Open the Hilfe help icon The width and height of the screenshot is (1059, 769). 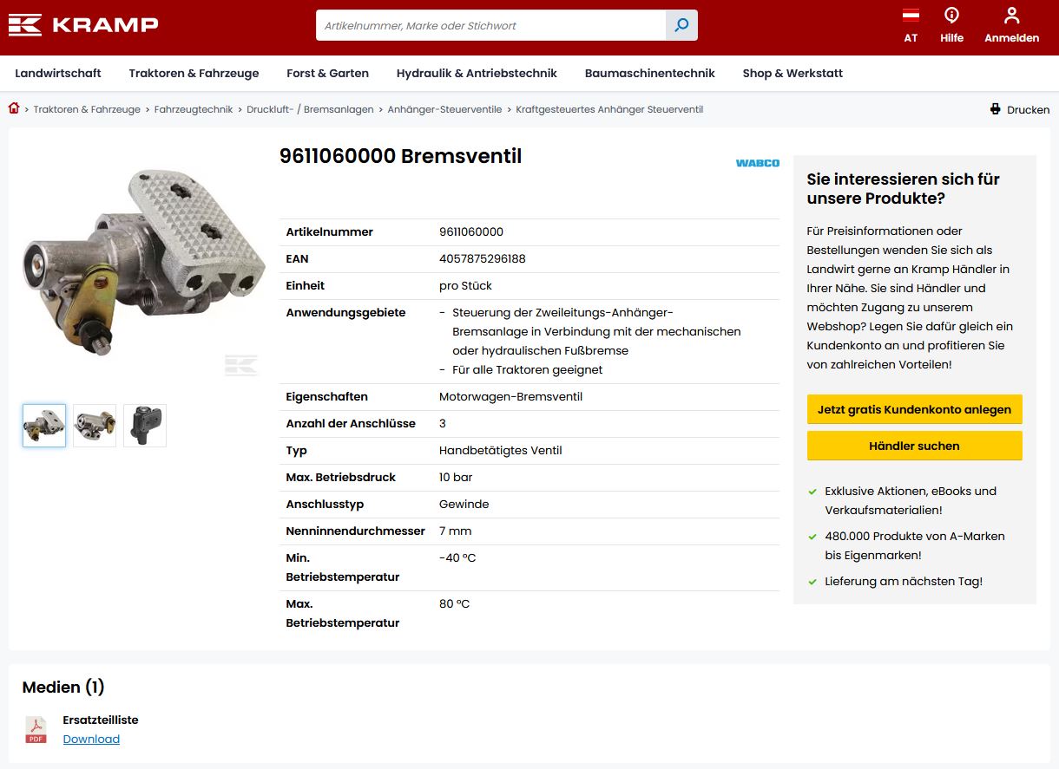(x=951, y=16)
